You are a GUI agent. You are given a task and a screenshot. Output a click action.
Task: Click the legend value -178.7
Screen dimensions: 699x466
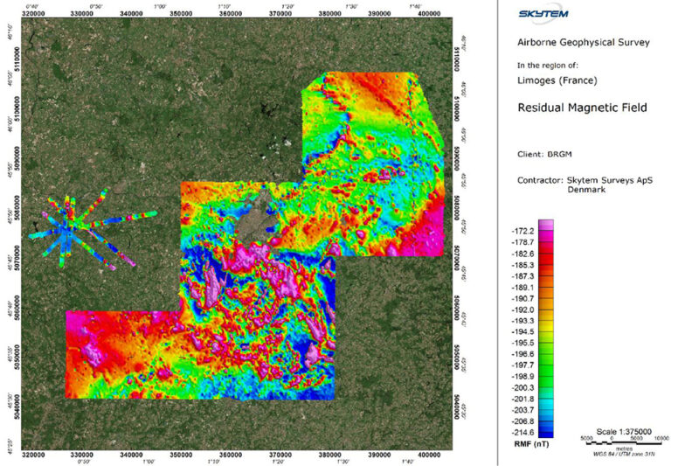(x=523, y=242)
